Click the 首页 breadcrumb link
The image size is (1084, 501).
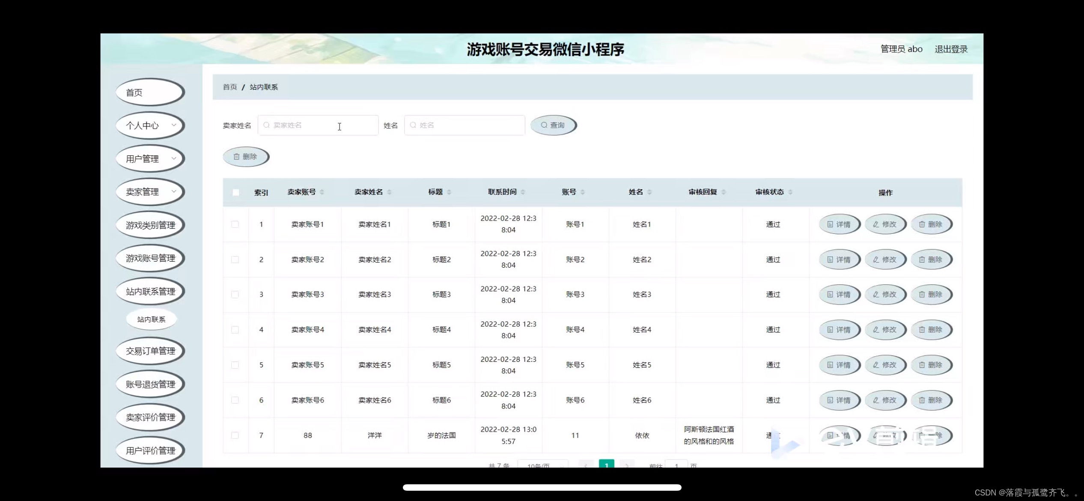pos(230,87)
